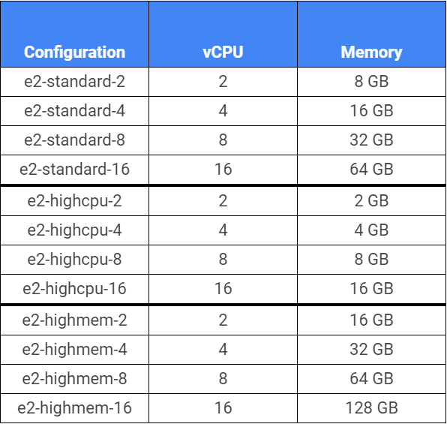Click the e2-standard-8 configuration cell
447x424 pixels.
pyautogui.click(x=74, y=140)
